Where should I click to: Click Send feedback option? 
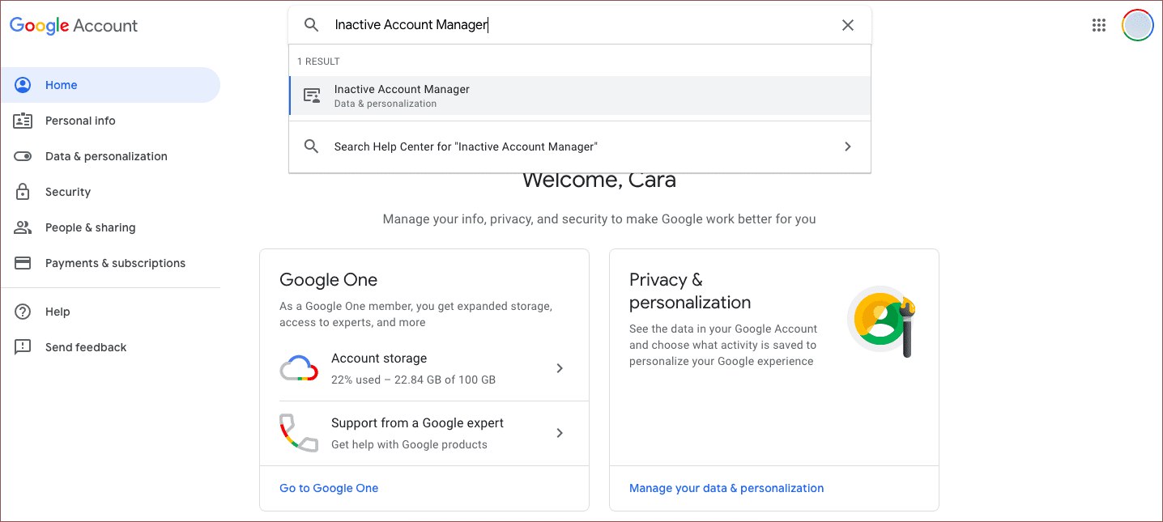86,347
